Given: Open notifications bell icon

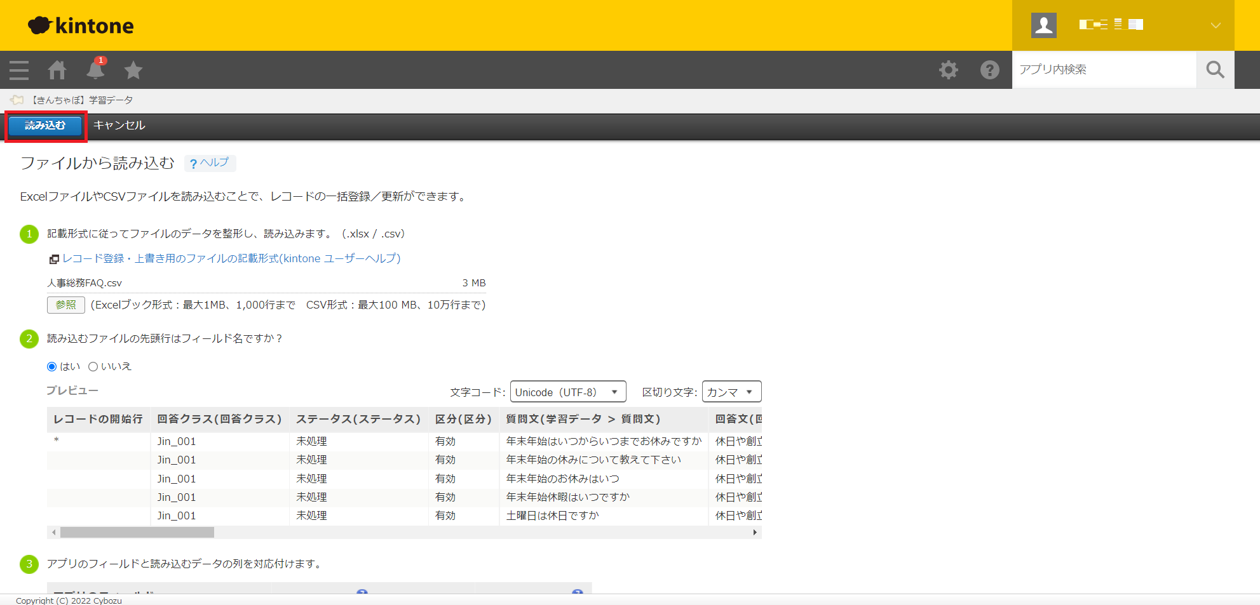Looking at the screenshot, I should 95,70.
